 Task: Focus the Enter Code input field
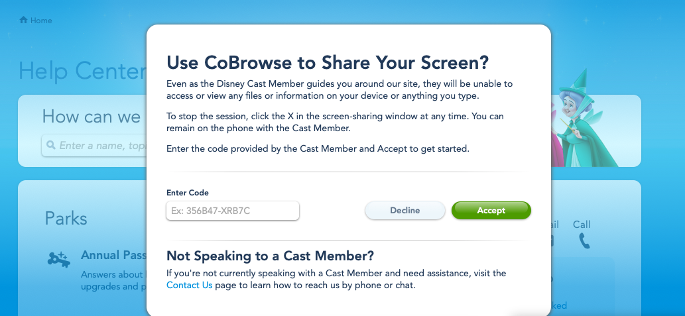click(233, 211)
